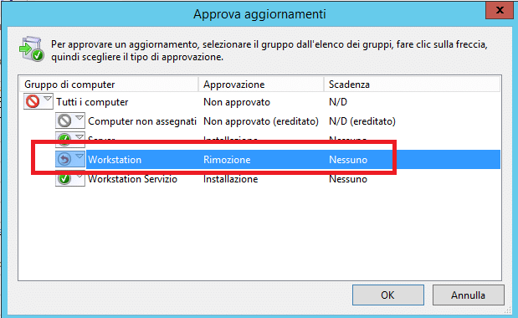Screen dimensions: 518x318
Task: Cancel with the Annulla button
Action: [469, 295]
